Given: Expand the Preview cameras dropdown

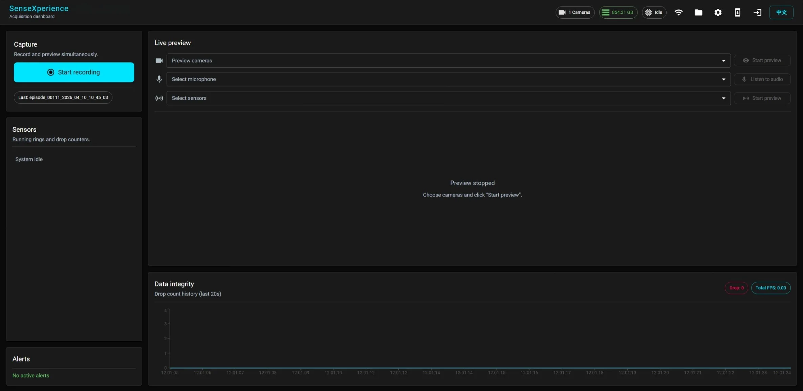Looking at the screenshot, I should point(448,61).
